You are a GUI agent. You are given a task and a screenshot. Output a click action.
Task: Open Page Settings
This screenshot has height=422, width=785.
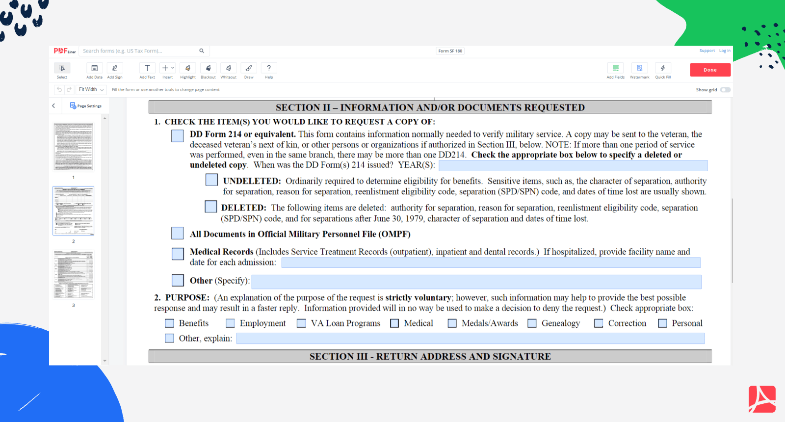86,106
